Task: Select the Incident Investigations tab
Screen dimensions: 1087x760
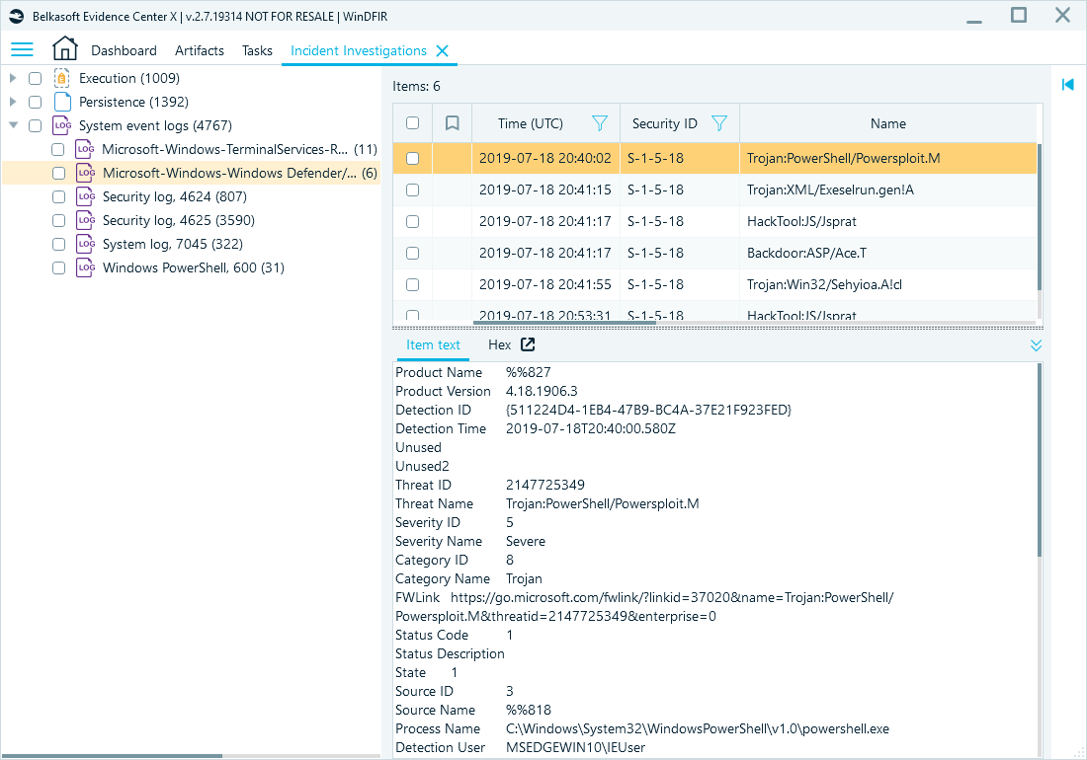Action: pos(359,50)
